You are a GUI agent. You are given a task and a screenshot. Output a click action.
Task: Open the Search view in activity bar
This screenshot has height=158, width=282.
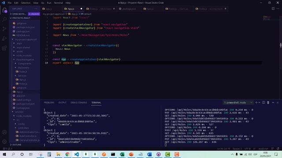[x=4, y=19]
